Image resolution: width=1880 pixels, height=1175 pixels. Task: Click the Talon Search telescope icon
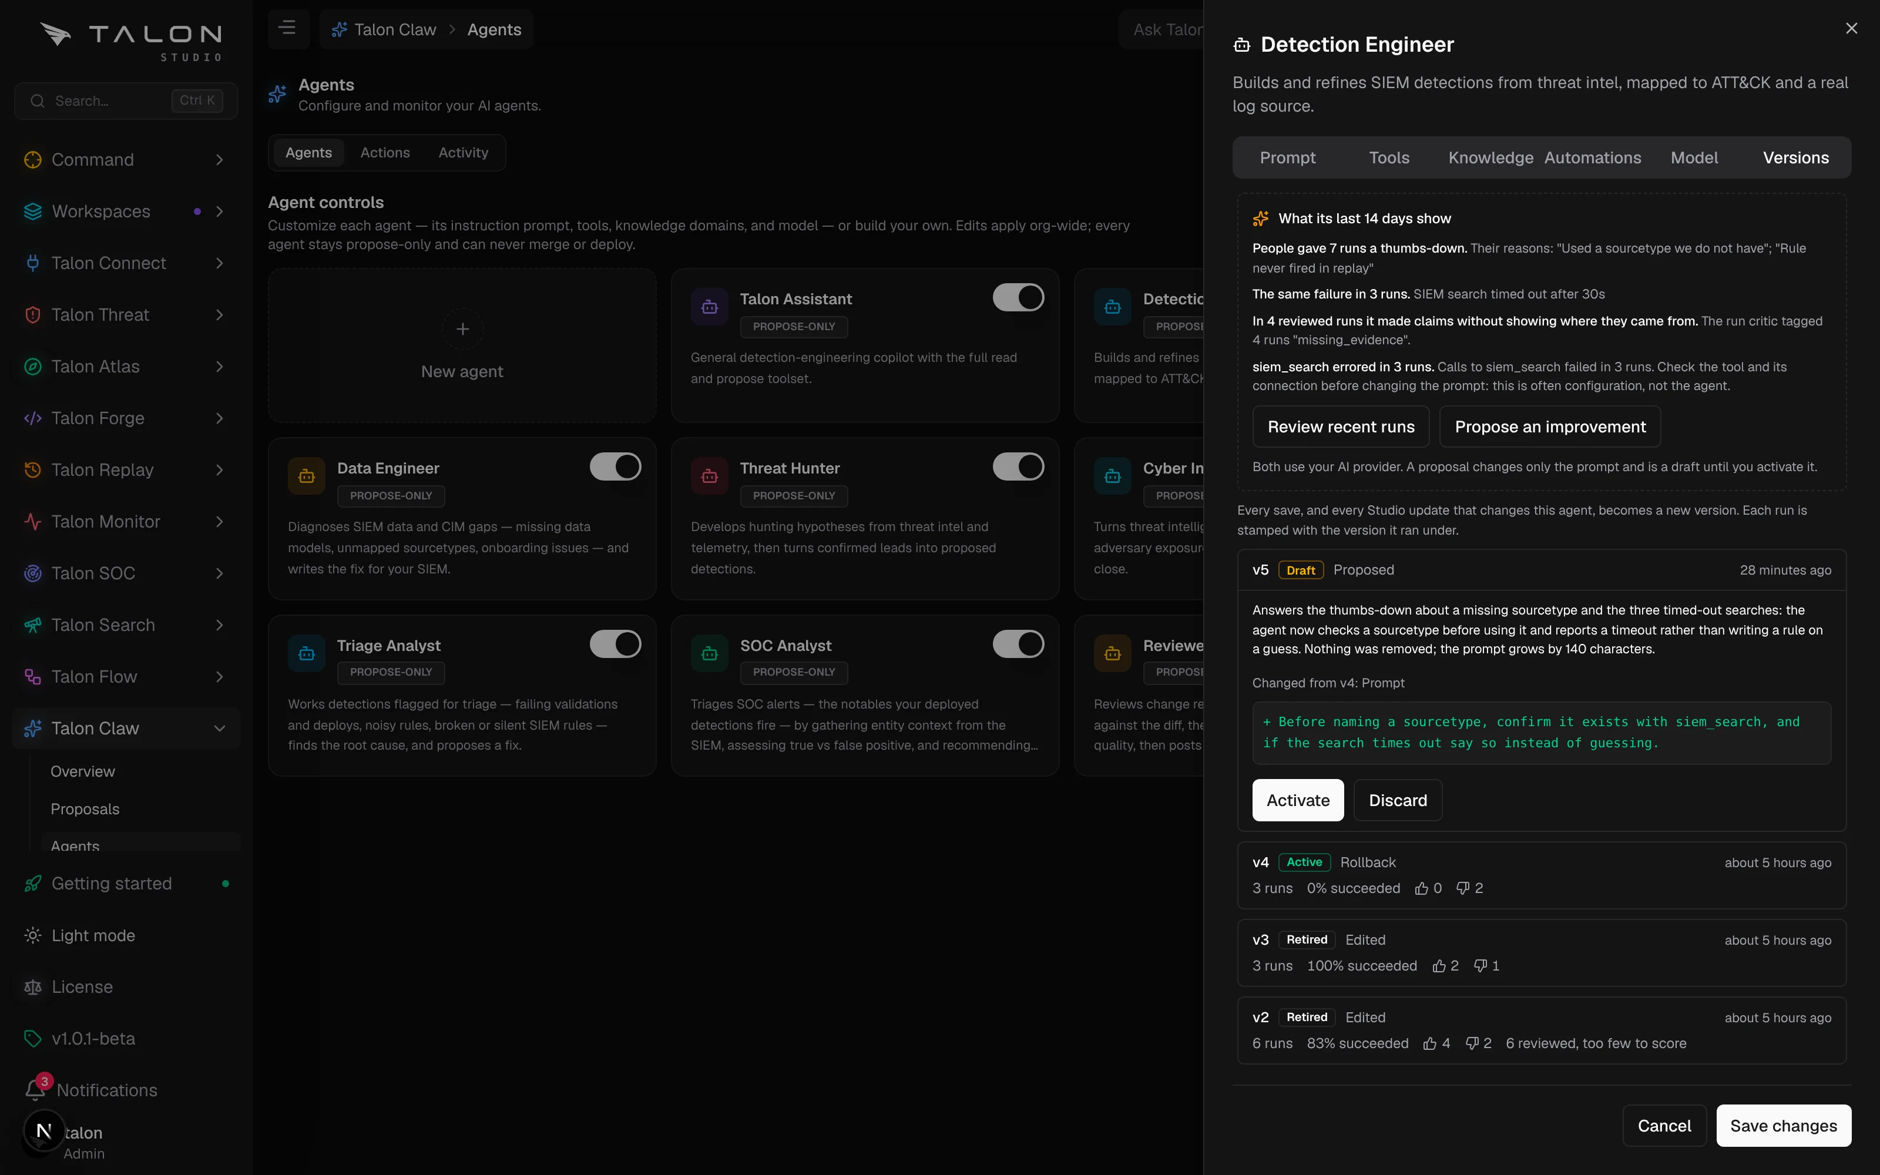coord(33,625)
